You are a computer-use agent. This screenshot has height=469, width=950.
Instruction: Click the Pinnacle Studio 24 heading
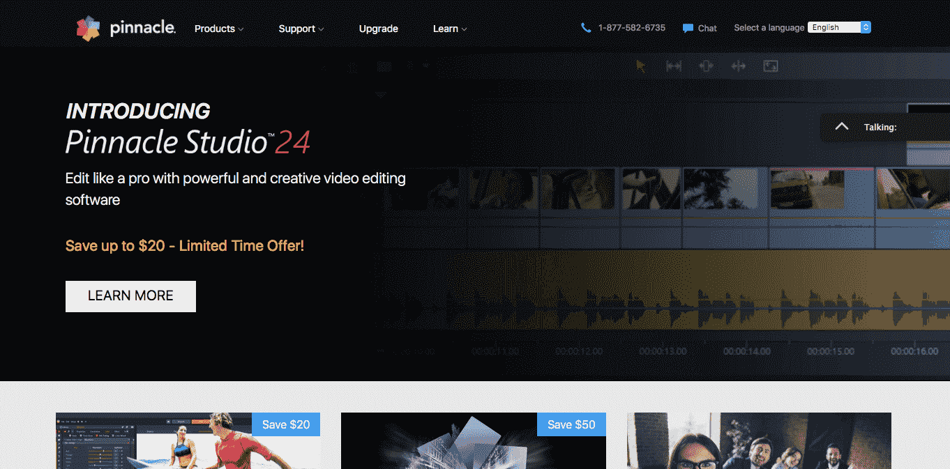(x=188, y=142)
